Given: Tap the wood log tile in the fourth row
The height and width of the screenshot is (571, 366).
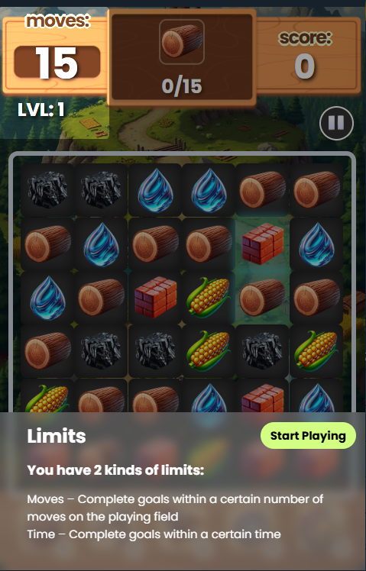Looking at the screenshot, I should 47,351.
